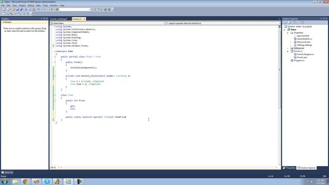This screenshot has width=329, height=185.
Task: Toggle auto-hide pin on Solution Explorer panel
Action: [324, 18]
